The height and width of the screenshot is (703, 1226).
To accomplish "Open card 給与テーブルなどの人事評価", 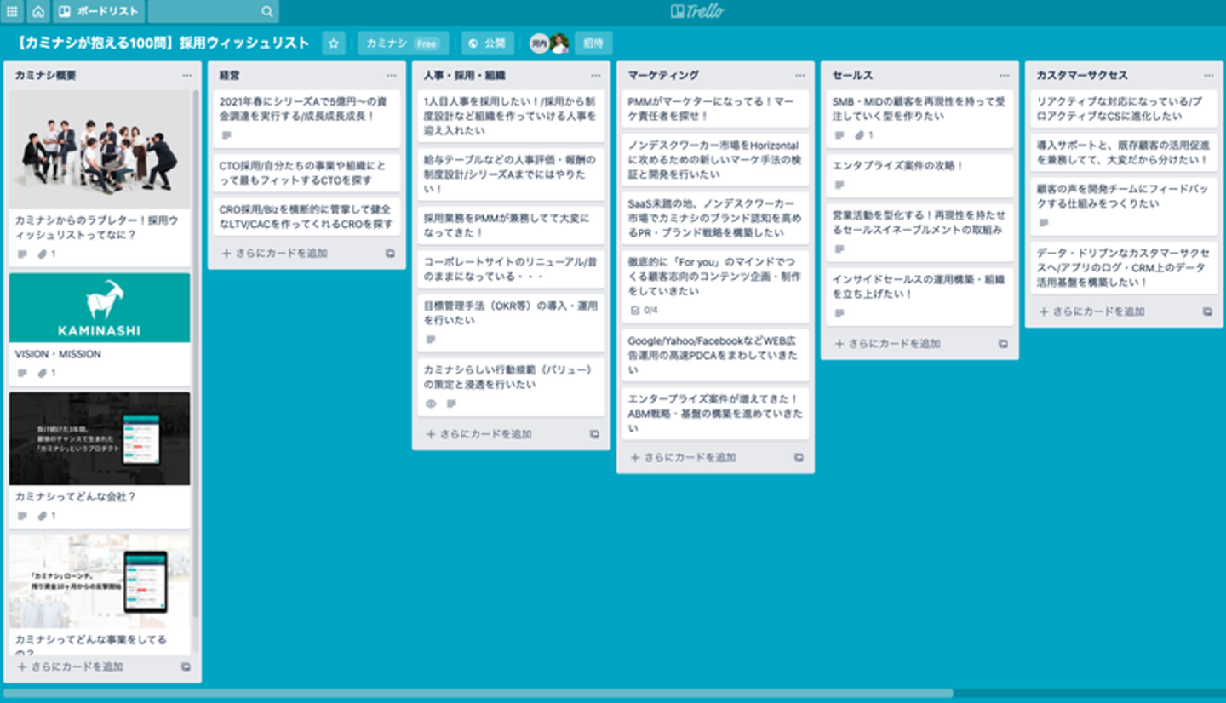I will tap(511, 174).
